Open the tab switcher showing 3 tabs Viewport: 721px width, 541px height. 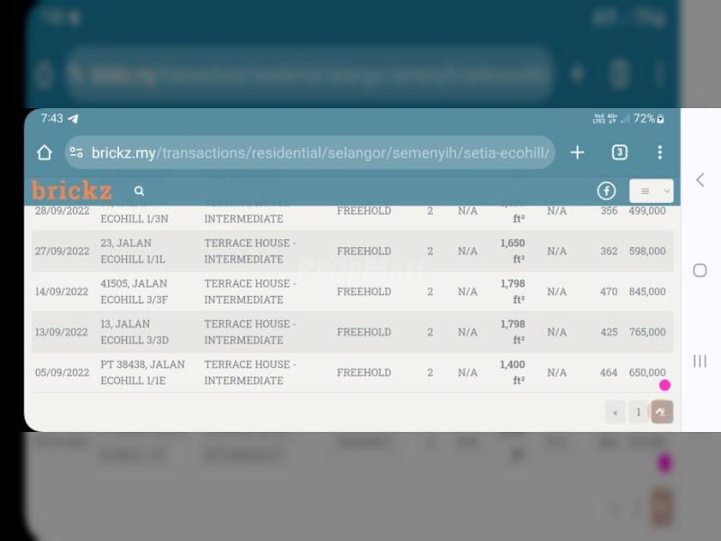click(x=619, y=152)
